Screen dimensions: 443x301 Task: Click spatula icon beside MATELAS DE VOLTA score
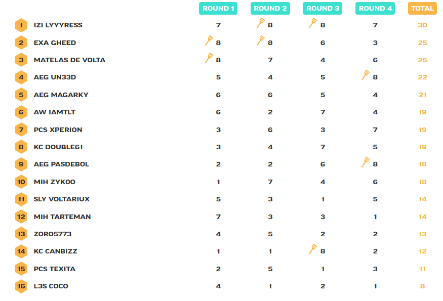(209, 58)
